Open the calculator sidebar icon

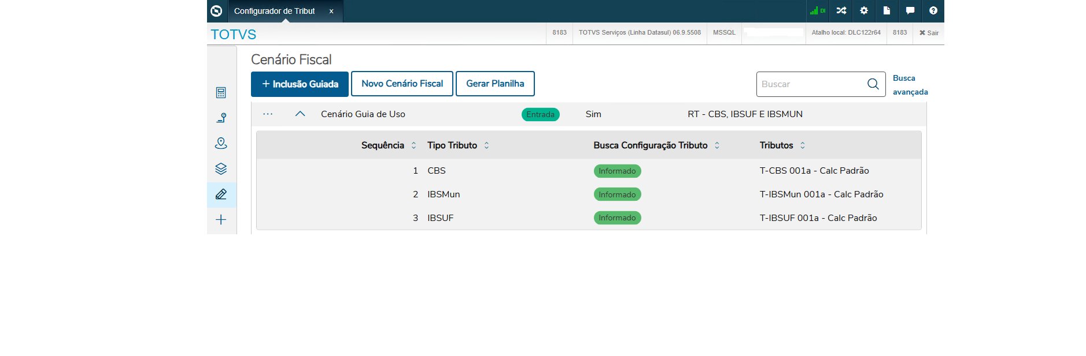221,92
